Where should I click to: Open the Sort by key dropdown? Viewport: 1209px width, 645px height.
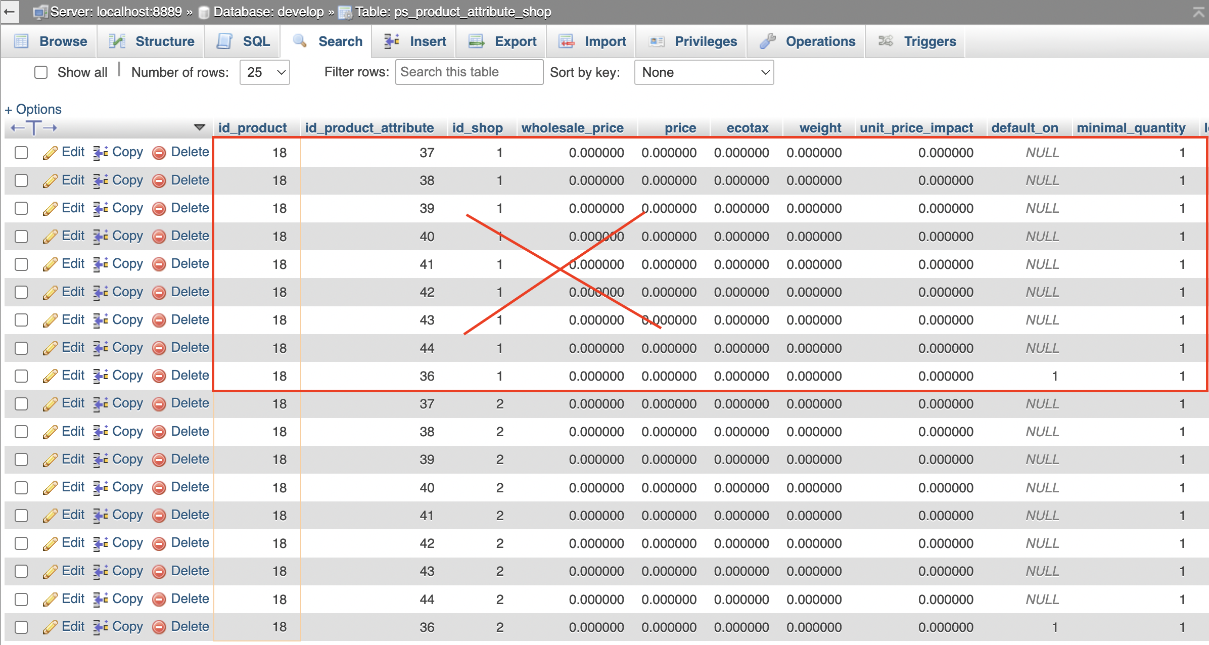coord(704,72)
